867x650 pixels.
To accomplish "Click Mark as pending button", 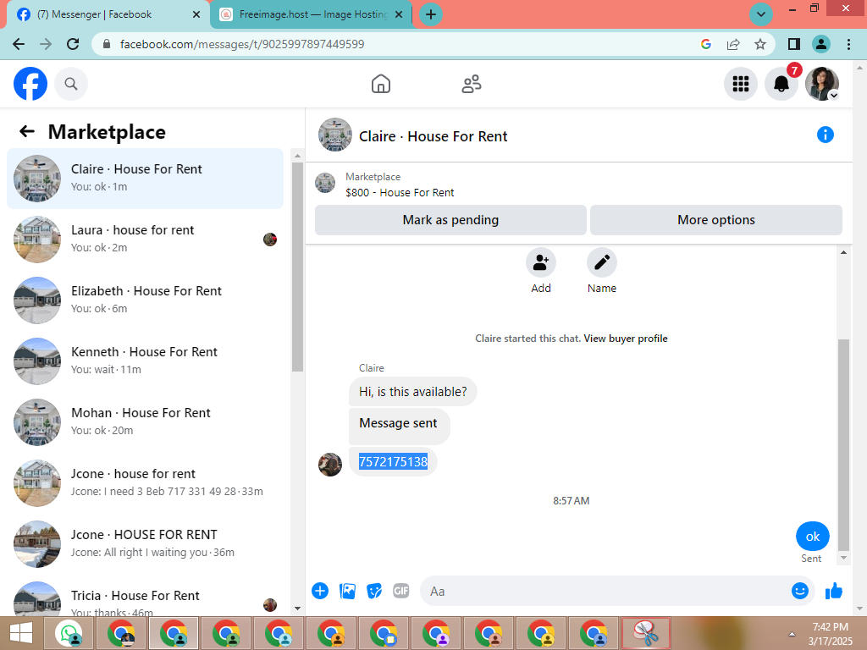I will [450, 220].
